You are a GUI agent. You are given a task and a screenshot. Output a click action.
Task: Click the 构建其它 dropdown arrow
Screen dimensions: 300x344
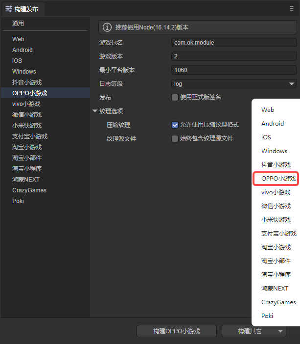(280, 331)
